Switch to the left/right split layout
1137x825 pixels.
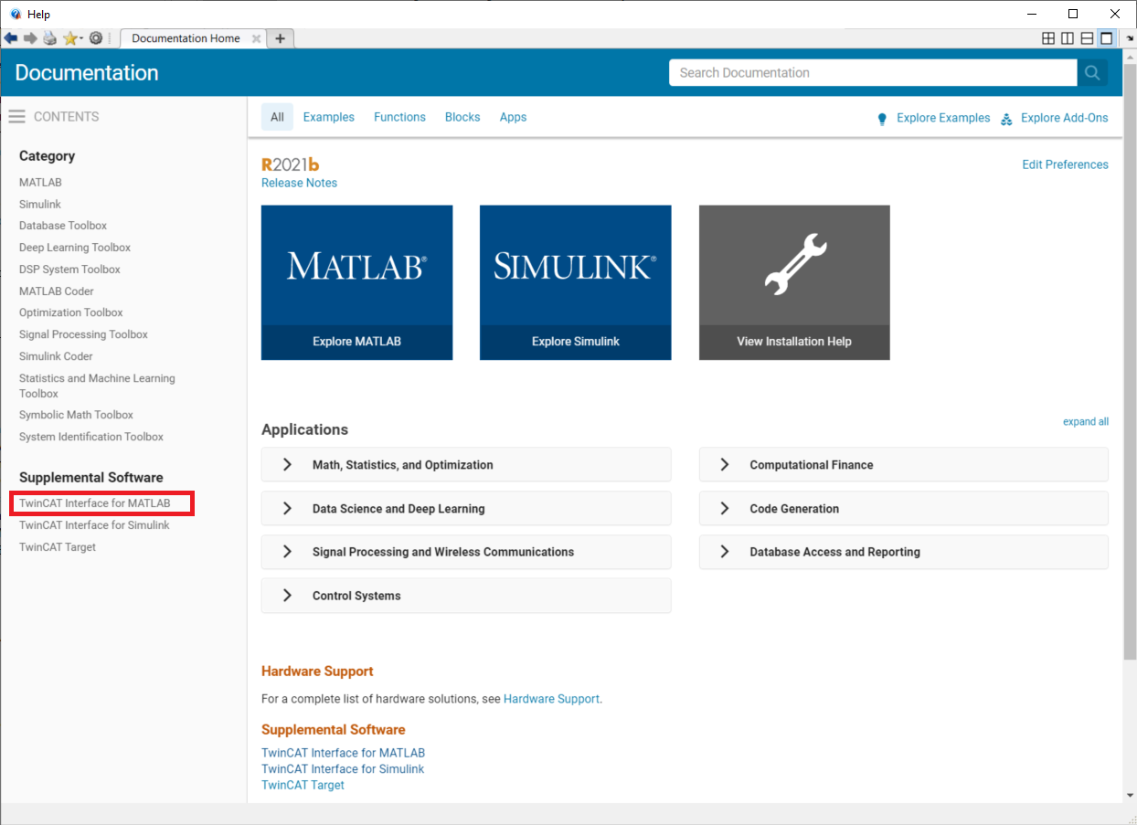click(x=1068, y=38)
